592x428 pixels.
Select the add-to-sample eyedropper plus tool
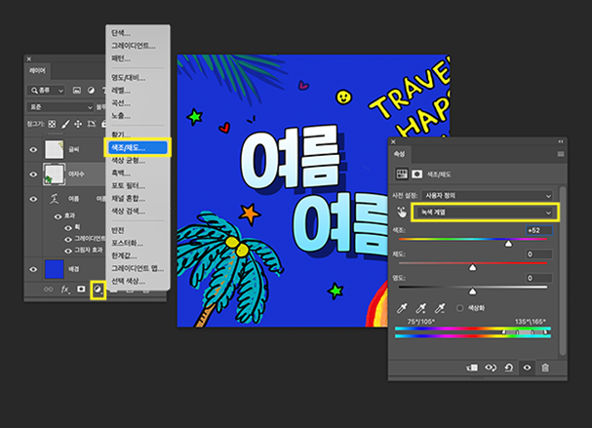(x=420, y=308)
